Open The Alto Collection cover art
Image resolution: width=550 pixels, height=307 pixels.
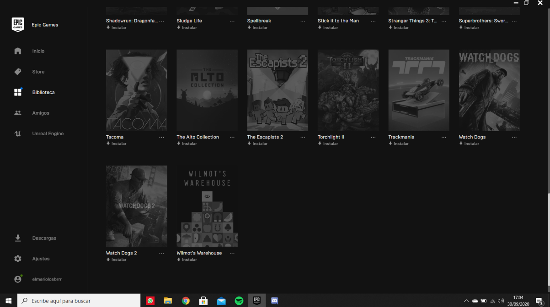pyautogui.click(x=207, y=90)
